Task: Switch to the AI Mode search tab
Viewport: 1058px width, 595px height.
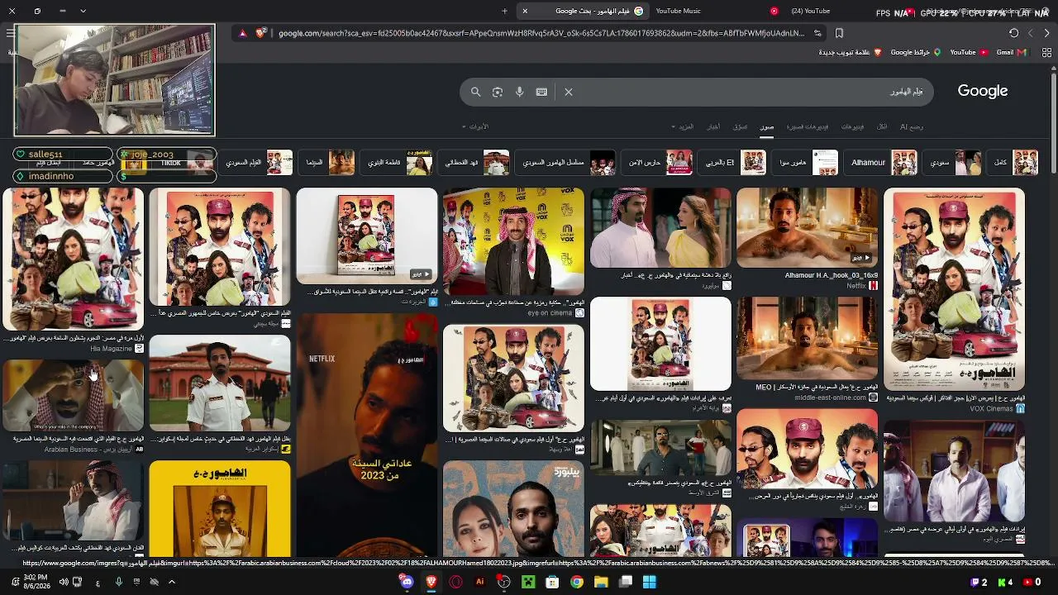Action: point(912,126)
